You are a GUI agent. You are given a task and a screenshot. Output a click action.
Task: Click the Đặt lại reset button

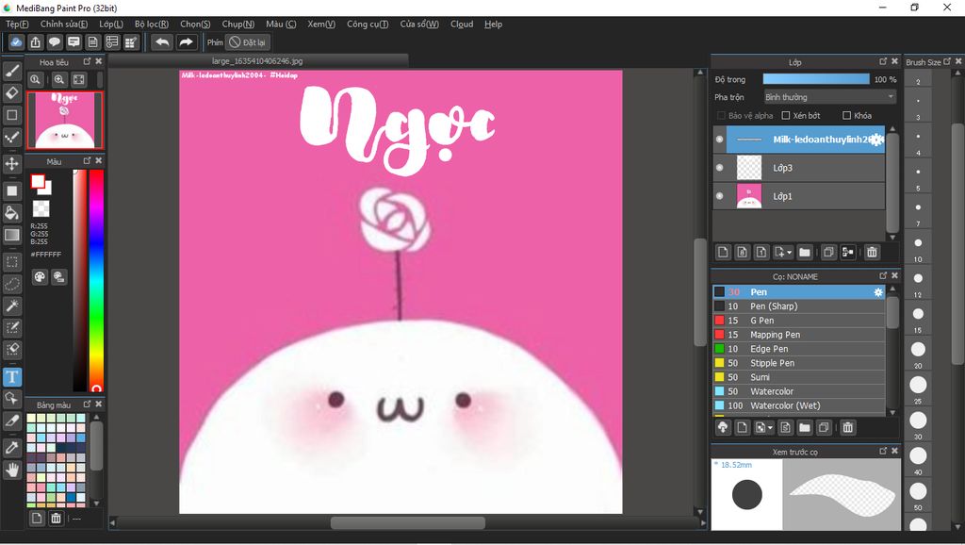248,42
